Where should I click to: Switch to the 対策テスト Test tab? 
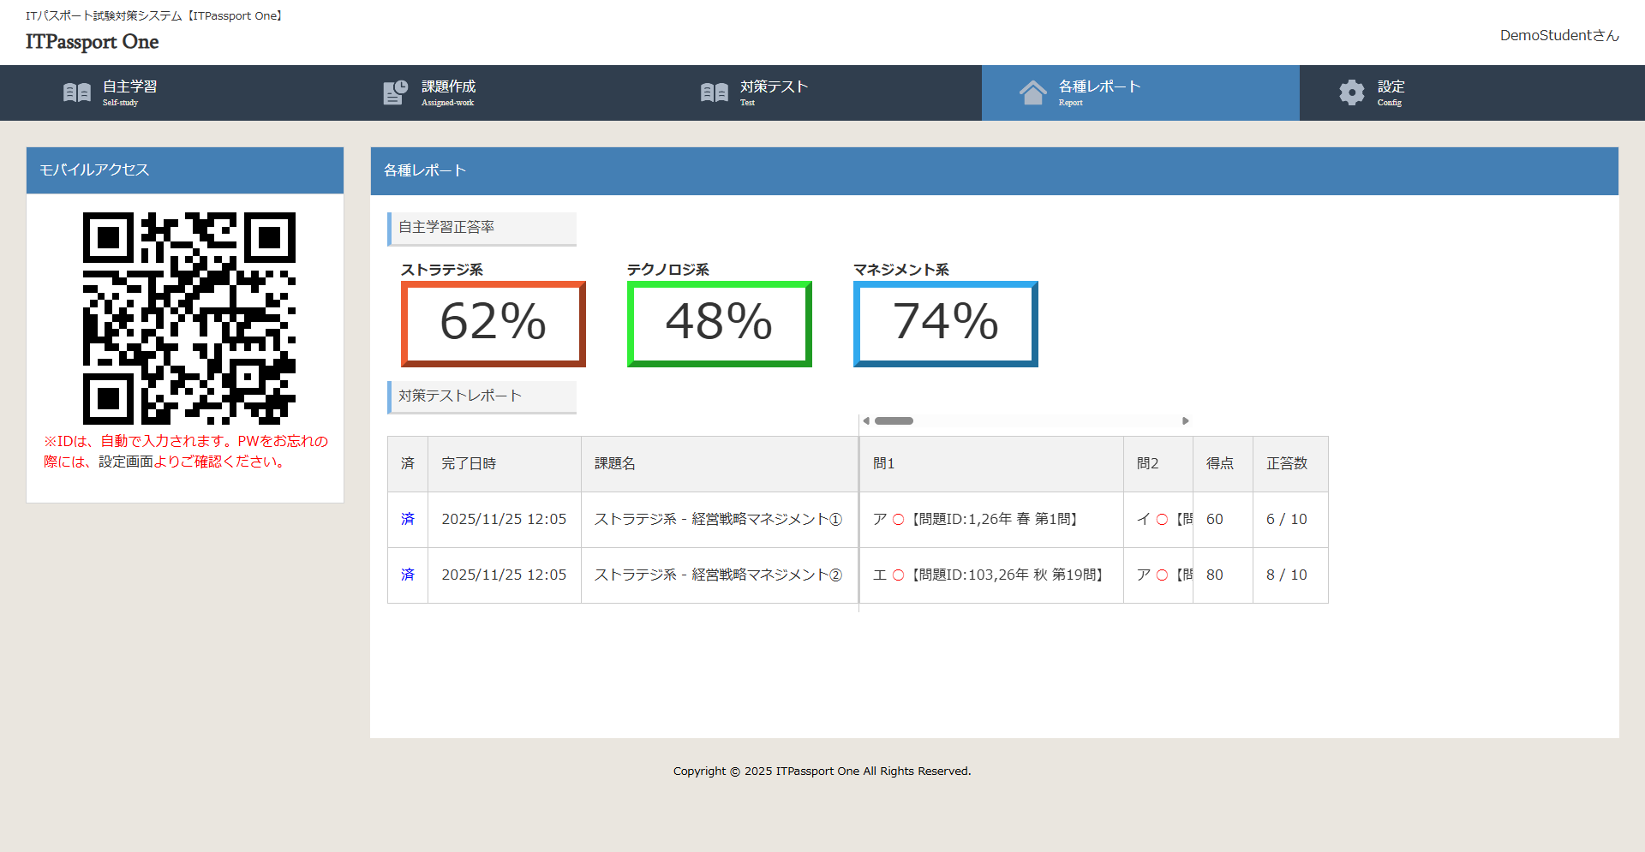[x=773, y=92]
